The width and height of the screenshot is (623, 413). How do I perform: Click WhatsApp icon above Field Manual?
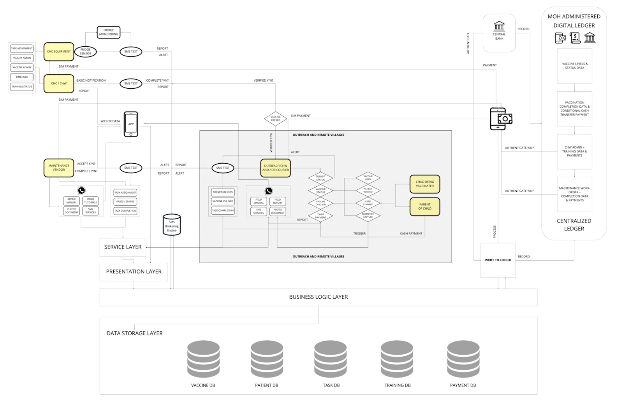tap(269, 191)
